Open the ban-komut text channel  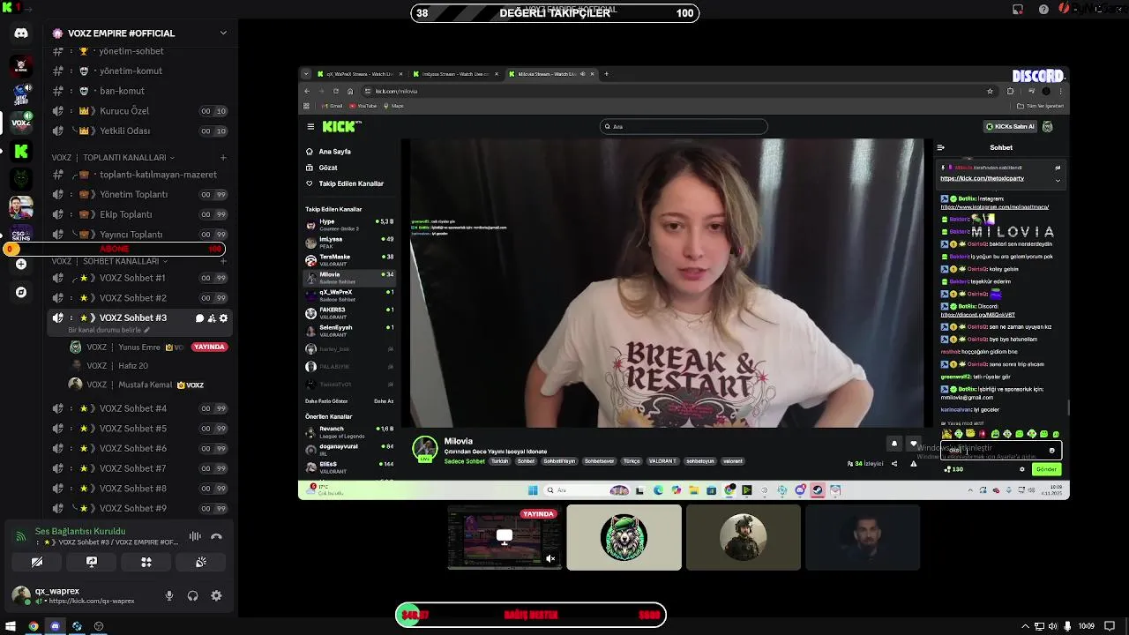point(140,91)
